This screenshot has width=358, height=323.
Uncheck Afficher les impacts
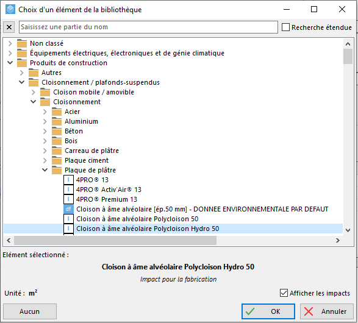[284, 293]
